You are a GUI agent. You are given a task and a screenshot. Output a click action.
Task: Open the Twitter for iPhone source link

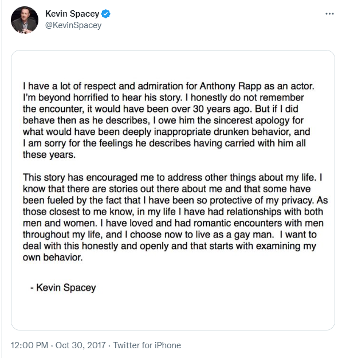(147, 345)
